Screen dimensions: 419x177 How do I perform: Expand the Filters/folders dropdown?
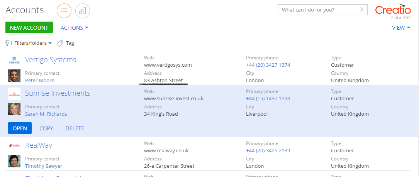click(33, 43)
